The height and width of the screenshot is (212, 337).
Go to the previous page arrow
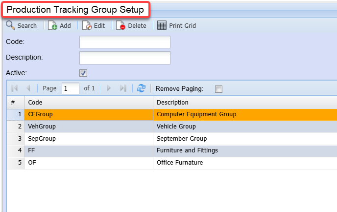(x=28, y=88)
